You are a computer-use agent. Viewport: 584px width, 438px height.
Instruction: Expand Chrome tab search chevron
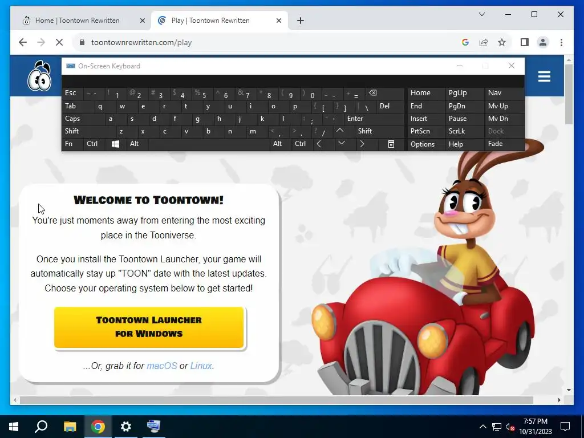coord(481,14)
